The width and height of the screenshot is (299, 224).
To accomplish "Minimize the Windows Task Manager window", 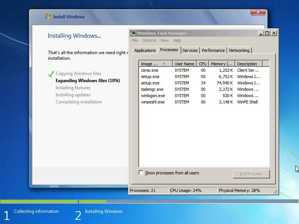I will [x=261, y=33].
